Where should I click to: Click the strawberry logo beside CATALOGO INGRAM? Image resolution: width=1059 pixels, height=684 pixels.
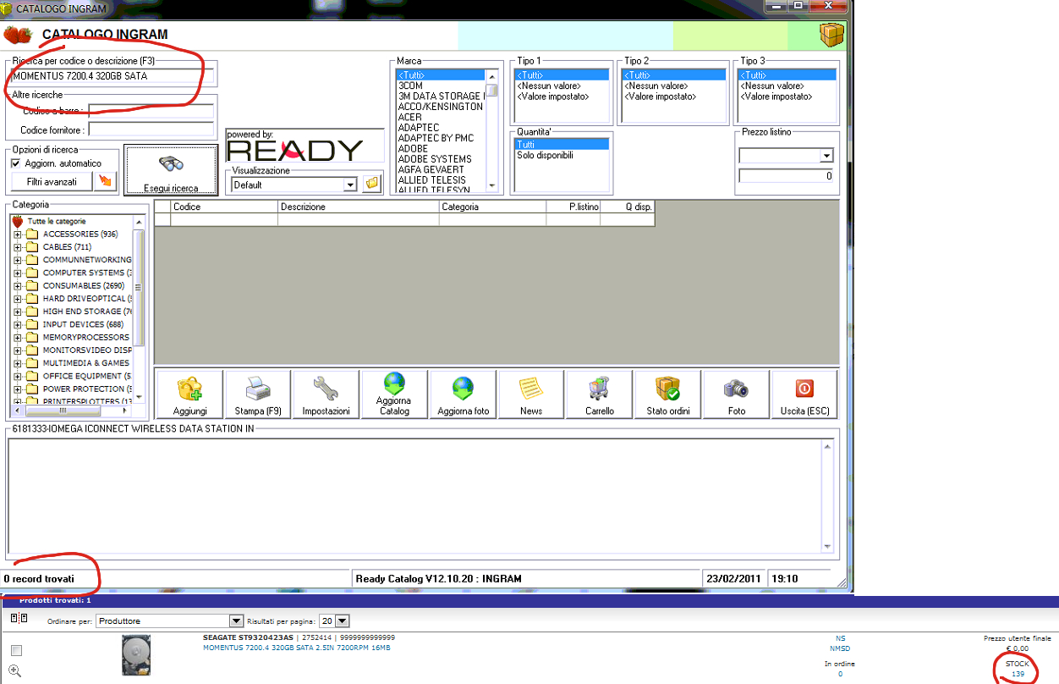click(18, 35)
